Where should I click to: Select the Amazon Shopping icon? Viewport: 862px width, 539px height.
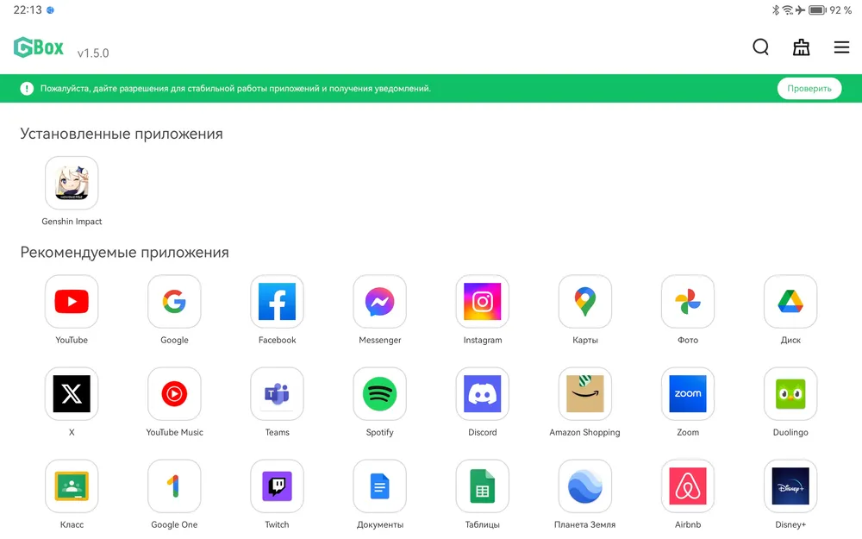tap(585, 394)
